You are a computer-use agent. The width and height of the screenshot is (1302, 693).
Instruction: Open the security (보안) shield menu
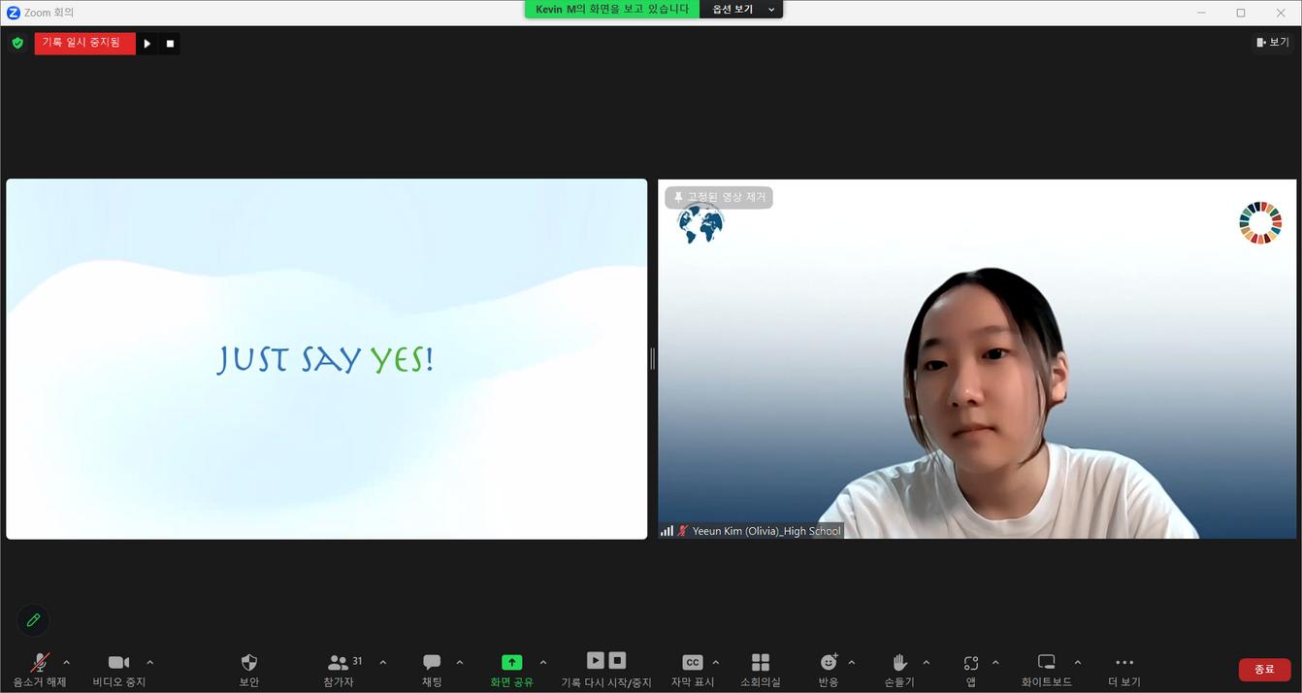pos(249,670)
